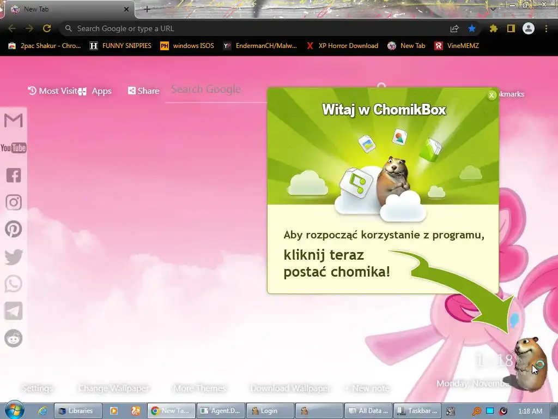
Task: Open Reddit shortcut in sidebar
Action: (x=14, y=338)
